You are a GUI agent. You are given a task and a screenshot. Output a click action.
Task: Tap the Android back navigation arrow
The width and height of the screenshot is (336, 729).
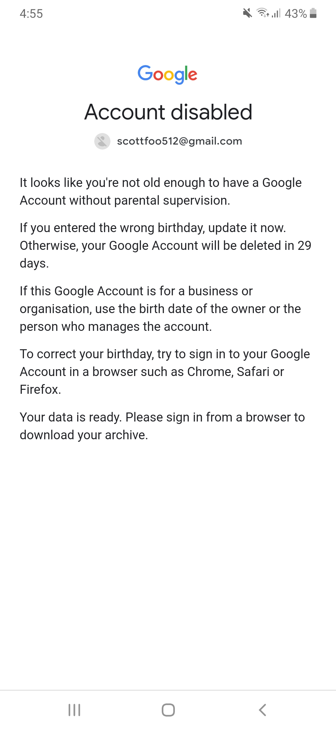click(262, 710)
